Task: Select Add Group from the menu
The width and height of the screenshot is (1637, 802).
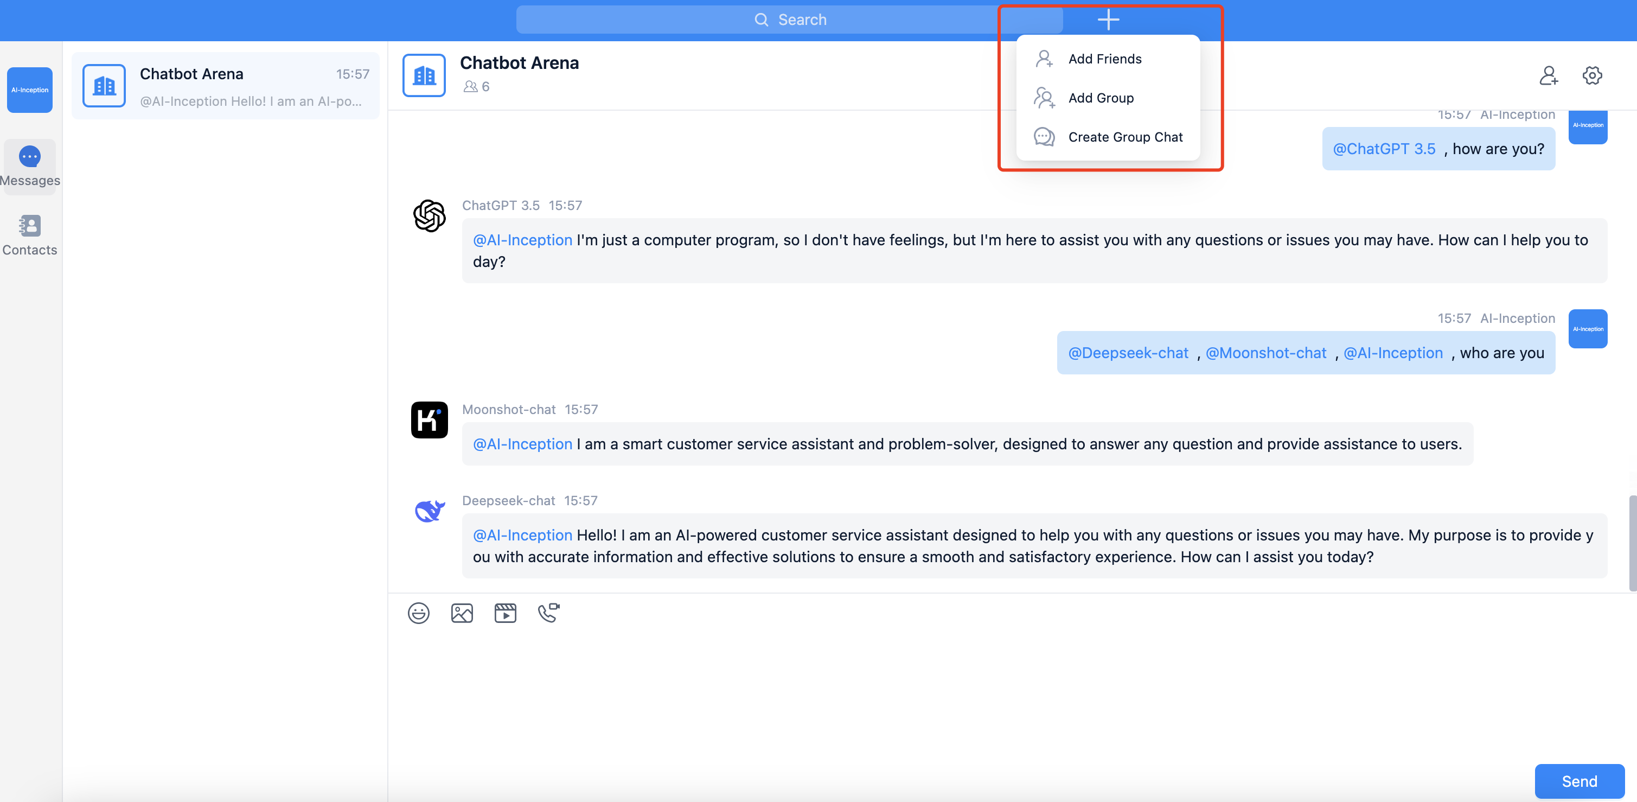Action: point(1101,98)
